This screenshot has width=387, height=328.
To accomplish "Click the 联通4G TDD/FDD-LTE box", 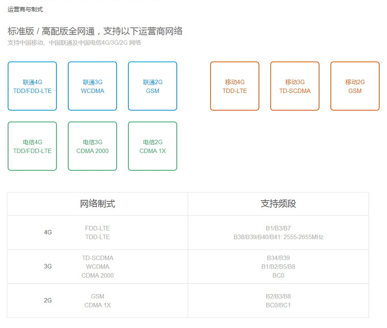I will [x=32, y=86].
